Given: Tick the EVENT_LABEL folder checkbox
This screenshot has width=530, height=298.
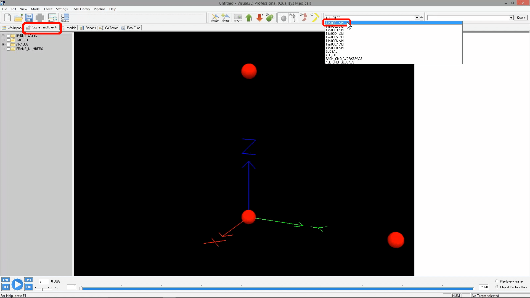Looking at the screenshot, I should click(x=9, y=36).
